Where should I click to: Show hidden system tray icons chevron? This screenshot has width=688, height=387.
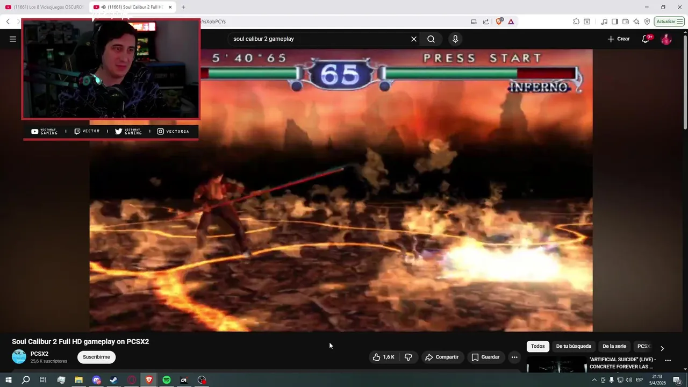point(594,380)
